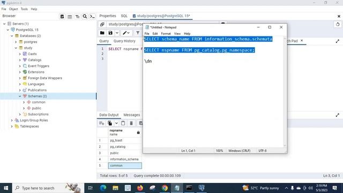343x193 pixels.
Task: Click the Notepad vertical scrollbar
Action: click(285, 92)
